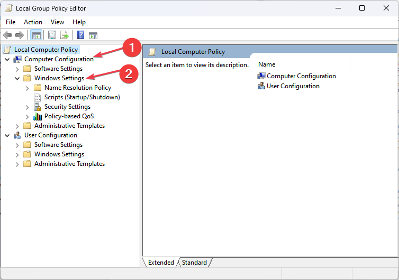Screen dimensions: 399x280
Task: Click the app icon in title bar
Action: point(8,8)
